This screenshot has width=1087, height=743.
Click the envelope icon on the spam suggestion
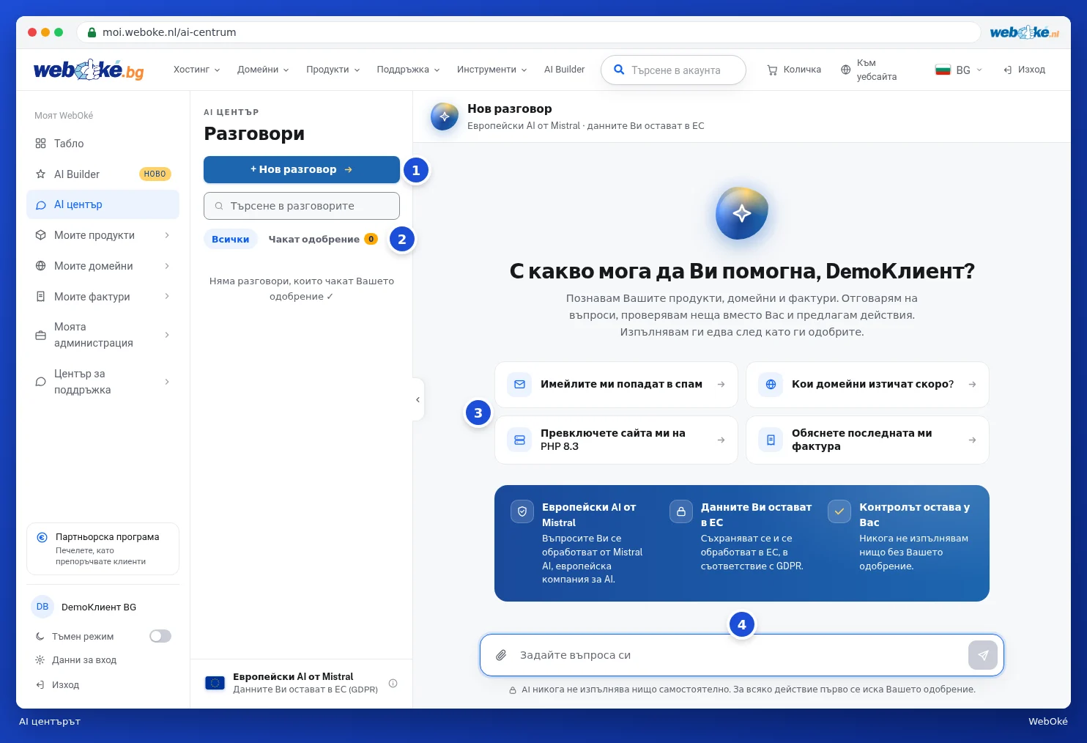(519, 384)
